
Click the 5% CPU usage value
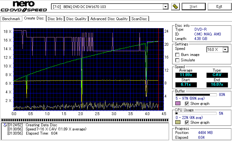click(x=221, y=114)
